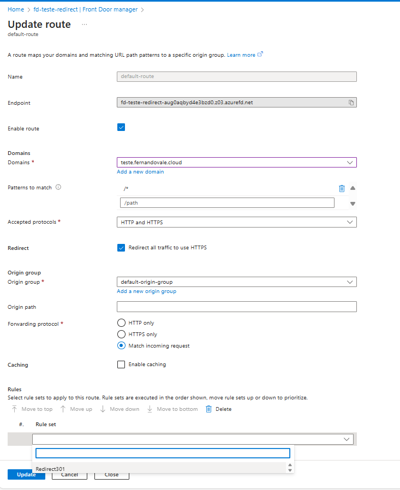Click the rule set list scroll down arrow

(290, 470)
